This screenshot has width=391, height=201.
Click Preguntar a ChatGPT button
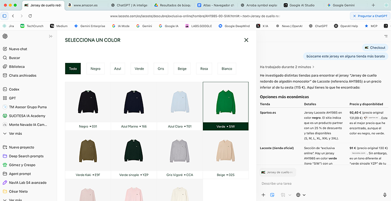click(368, 16)
